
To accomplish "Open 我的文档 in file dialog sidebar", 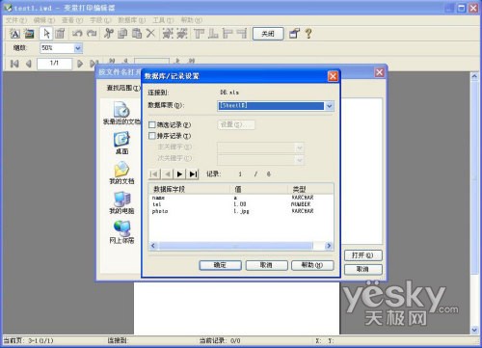I will click(x=121, y=173).
